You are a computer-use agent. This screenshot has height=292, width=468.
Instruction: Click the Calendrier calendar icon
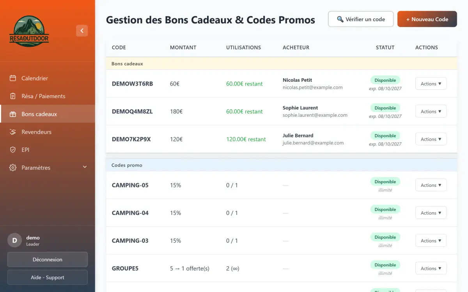[x=13, y=78]
